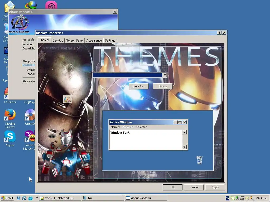Click the second Quick Launch icon
Image resolution: width=270 pixels, height=202 pixels.
click(x=24, y=198)
